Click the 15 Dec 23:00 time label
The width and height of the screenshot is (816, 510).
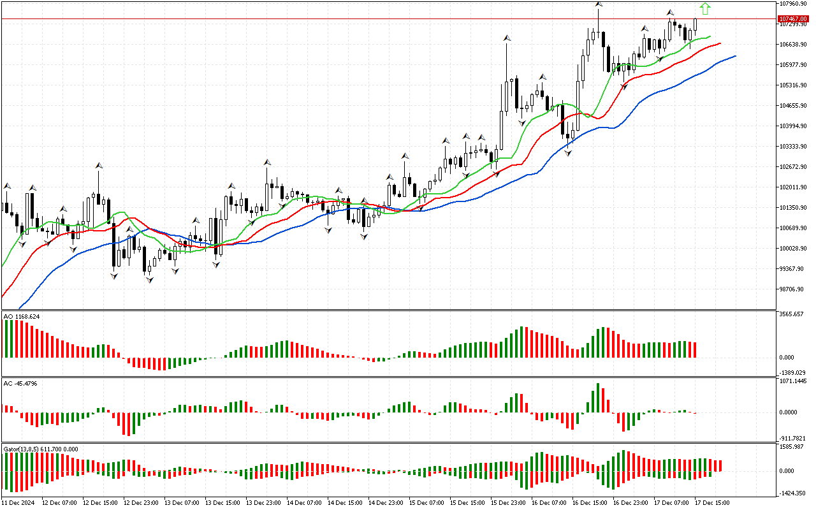click(507, 503)
